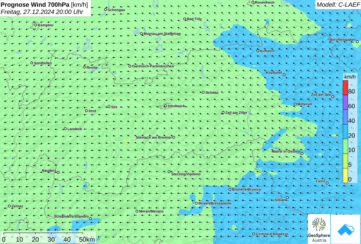Click the Rosenheim location marker
The image size is (361, 244).
pos(253,2)
